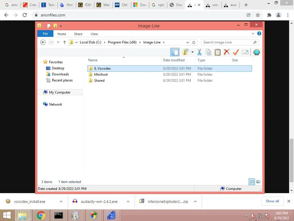Switch to the IDM browser tab

tap(85, 5)
